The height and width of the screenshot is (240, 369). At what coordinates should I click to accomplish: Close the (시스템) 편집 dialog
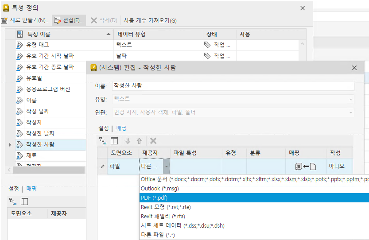tap(354, 68)
